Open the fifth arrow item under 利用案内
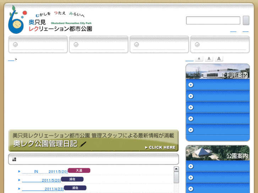 click(x=218, y=130)
